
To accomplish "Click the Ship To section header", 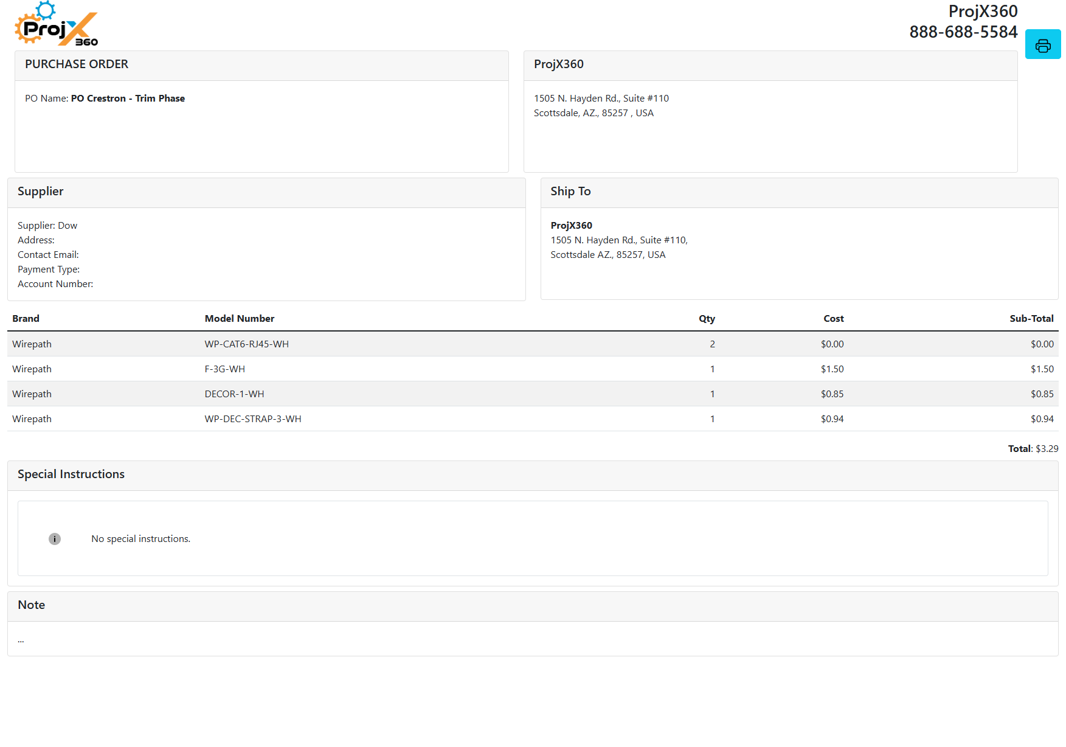I will click(x=799, y=192).
